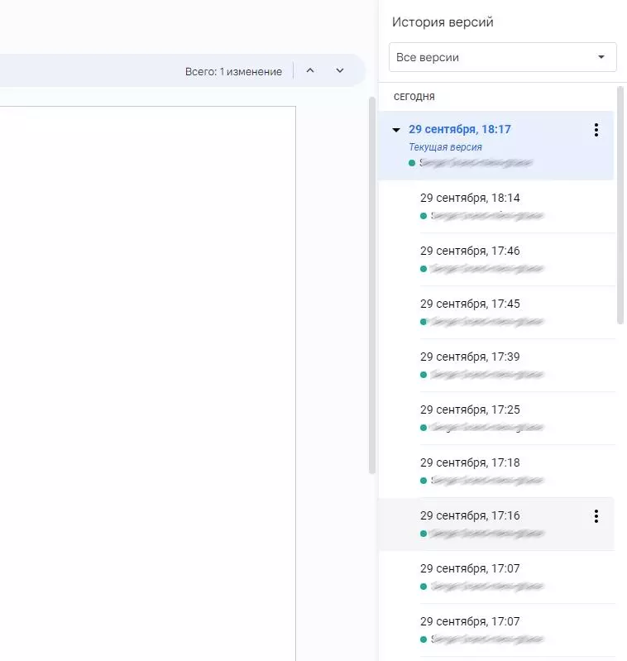Open version from 29 сентября, 17:18
This screenshot has height=661, width=627.
470,463
